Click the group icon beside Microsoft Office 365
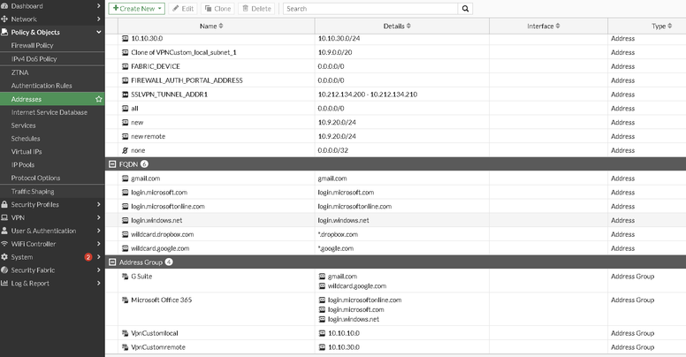 (x=126, y=300)
